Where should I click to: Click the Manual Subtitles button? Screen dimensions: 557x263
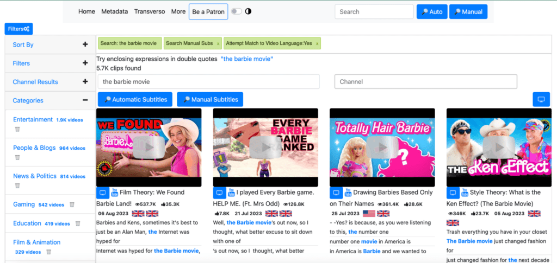coord(210,99)
